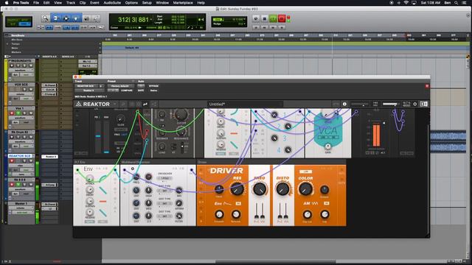Turn the DRIVER RES knob

(237, 189)
